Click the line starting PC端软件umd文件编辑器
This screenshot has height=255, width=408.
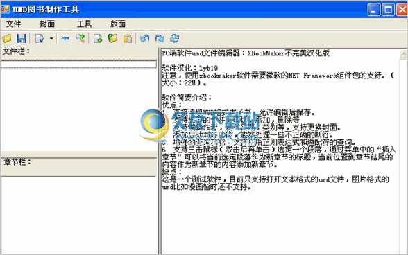coord(246,53)
